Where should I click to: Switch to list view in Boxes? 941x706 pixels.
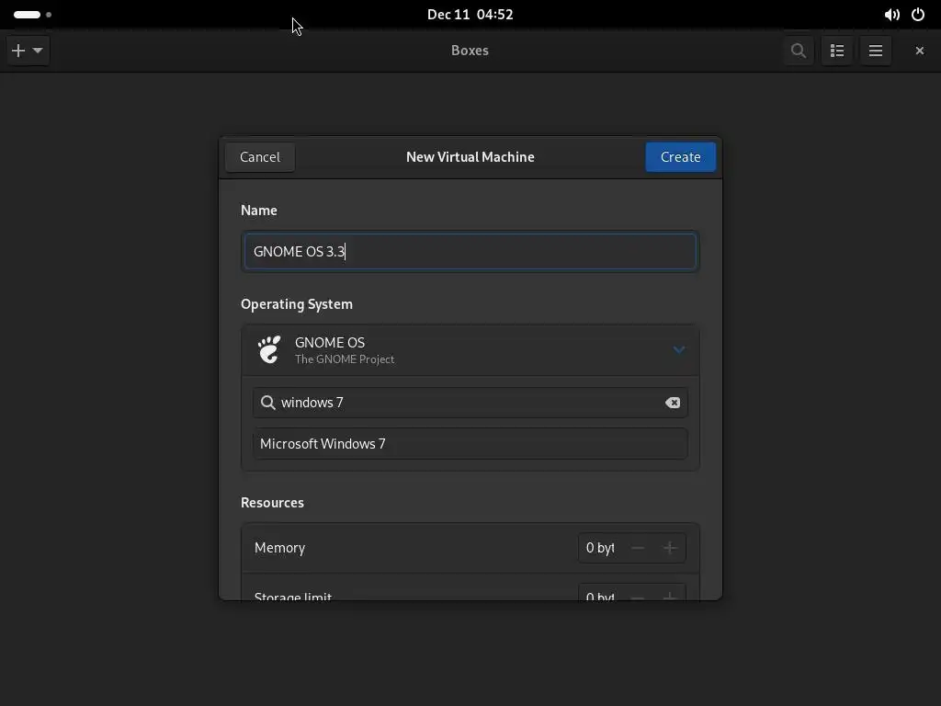point(836,51)
